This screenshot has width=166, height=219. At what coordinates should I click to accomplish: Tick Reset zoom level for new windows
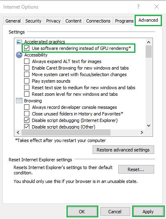(x=27, y=94)
